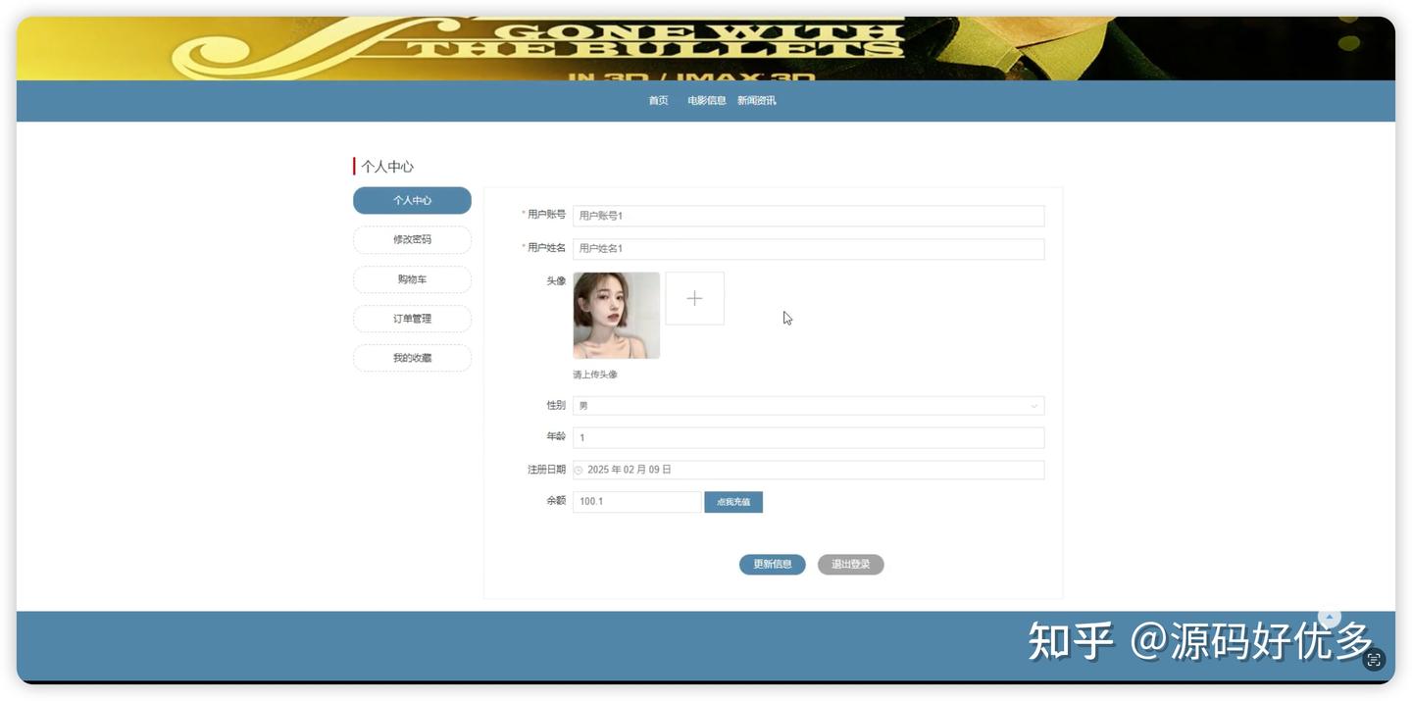Viewport: 1412px width, 701px height.
Task: Select the 个人中心 sidebar item
Action: tap(412, 200)
